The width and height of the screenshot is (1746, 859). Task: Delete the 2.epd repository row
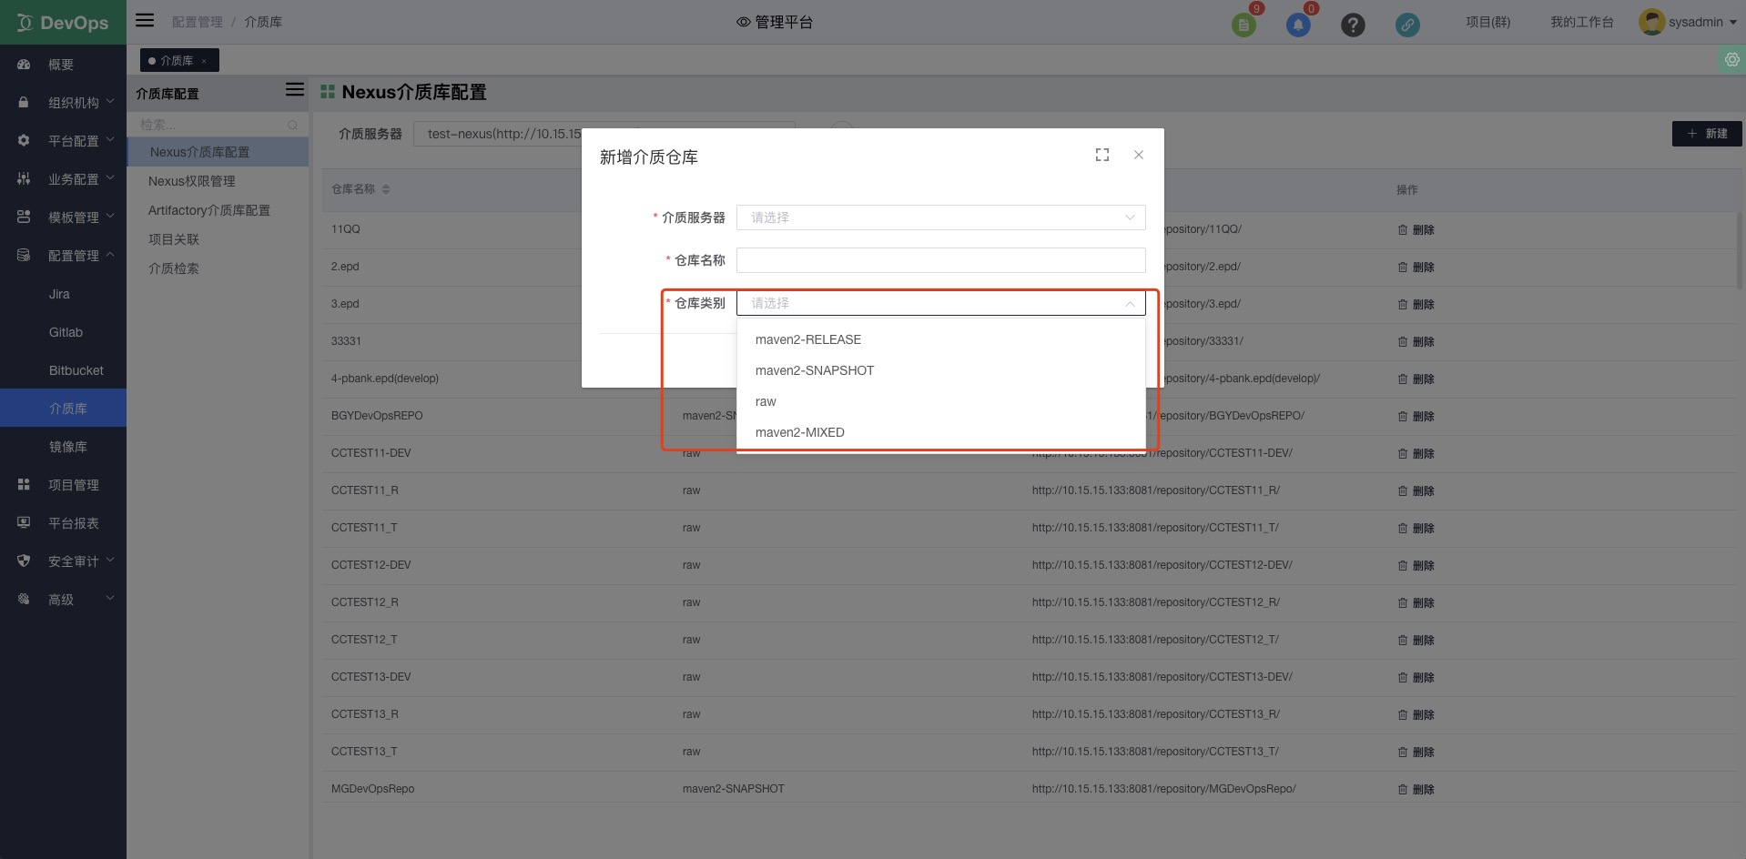(1416, 268)
